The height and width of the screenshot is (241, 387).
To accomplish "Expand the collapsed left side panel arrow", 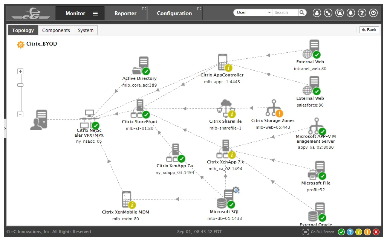I will pos(5,128).
